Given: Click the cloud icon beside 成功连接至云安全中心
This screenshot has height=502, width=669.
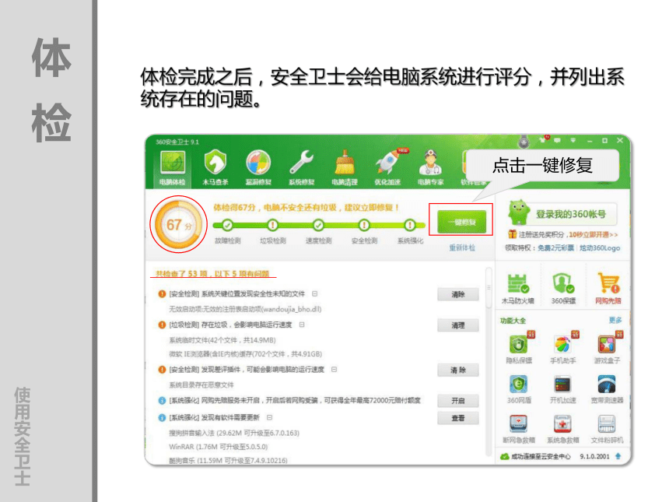Looking at the screenshot, I should [x=504, y=457].
